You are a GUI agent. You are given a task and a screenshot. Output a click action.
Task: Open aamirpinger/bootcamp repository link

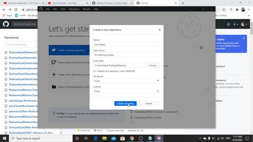tap(23, 101)
